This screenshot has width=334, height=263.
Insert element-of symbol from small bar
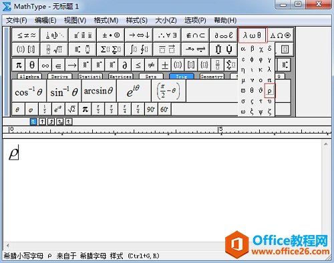click(58, 65)
